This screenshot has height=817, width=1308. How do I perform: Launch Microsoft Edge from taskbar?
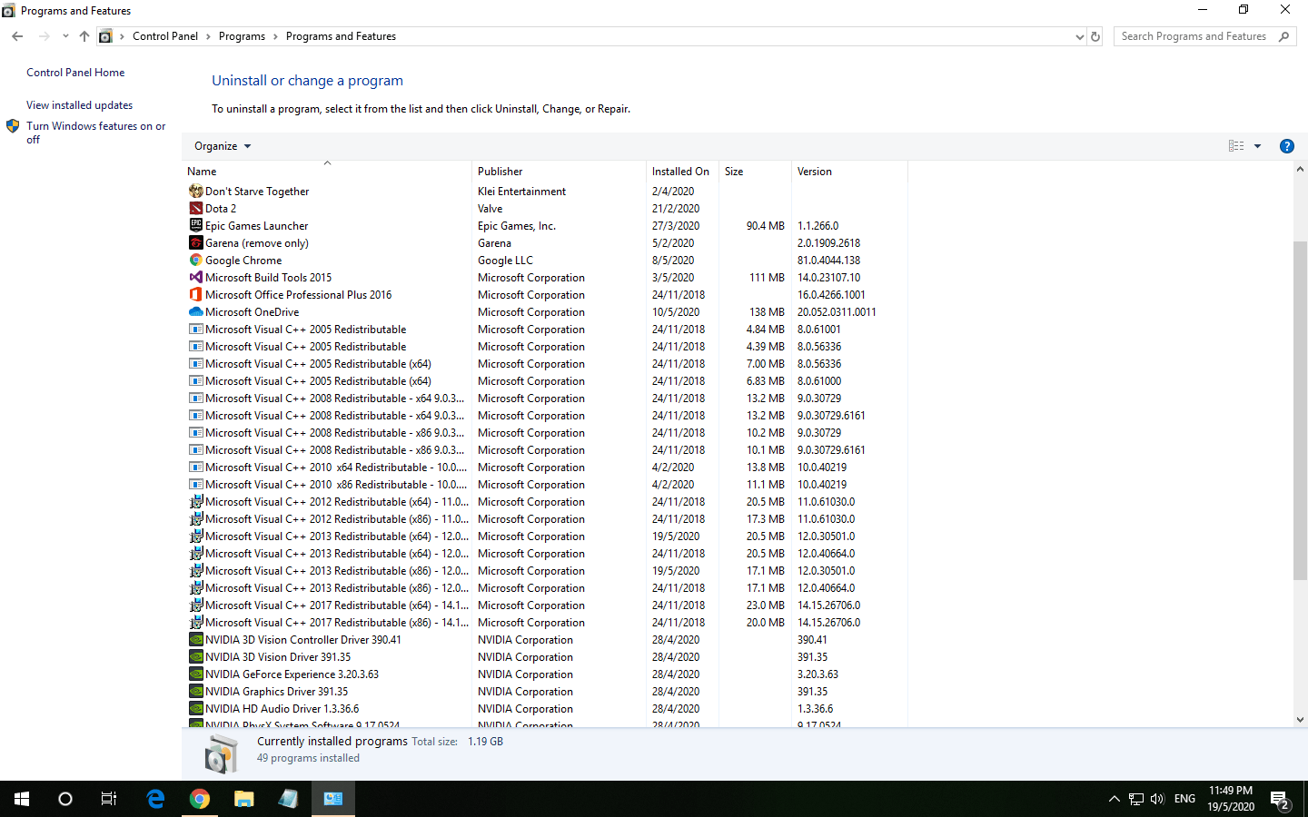[155, 799]
